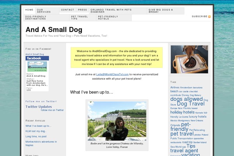Select the Amsterdam tag

(x=186, y=88)
